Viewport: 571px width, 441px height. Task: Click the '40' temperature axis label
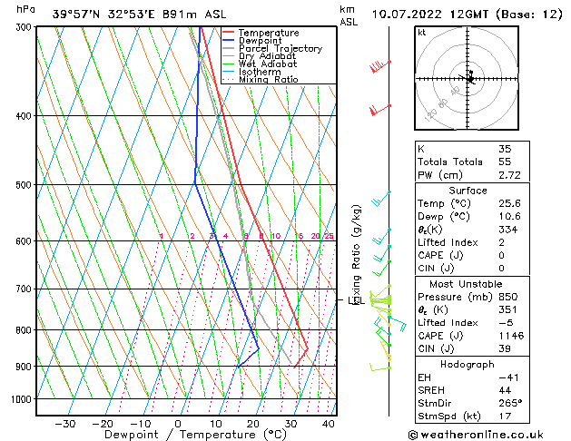[329, 424]
